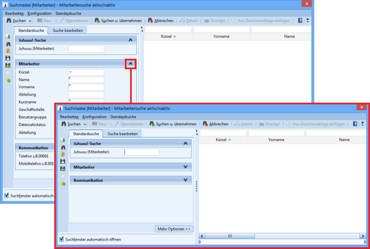Click Suchen binoculars in back window toolbar
Image resolution: width=370 pixels, height=249 pixels.
pyautogui.click(x=9, y=20)
